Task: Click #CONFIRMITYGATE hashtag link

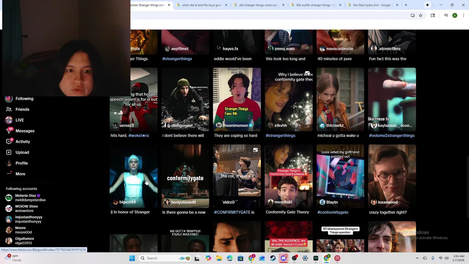Action: (x=232, y=212)
